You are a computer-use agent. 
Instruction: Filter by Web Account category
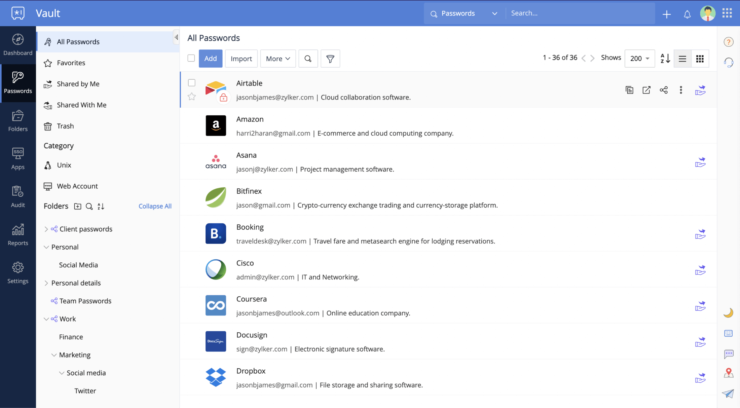108,186
